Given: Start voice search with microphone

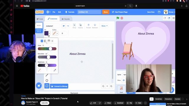Looking at the screenshot, I should [136, 6].
